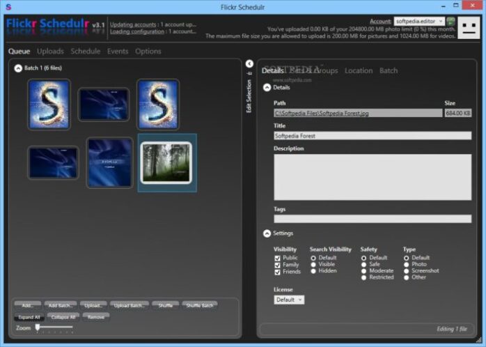
Task: Open the Account dropdown
Action: 419,22
